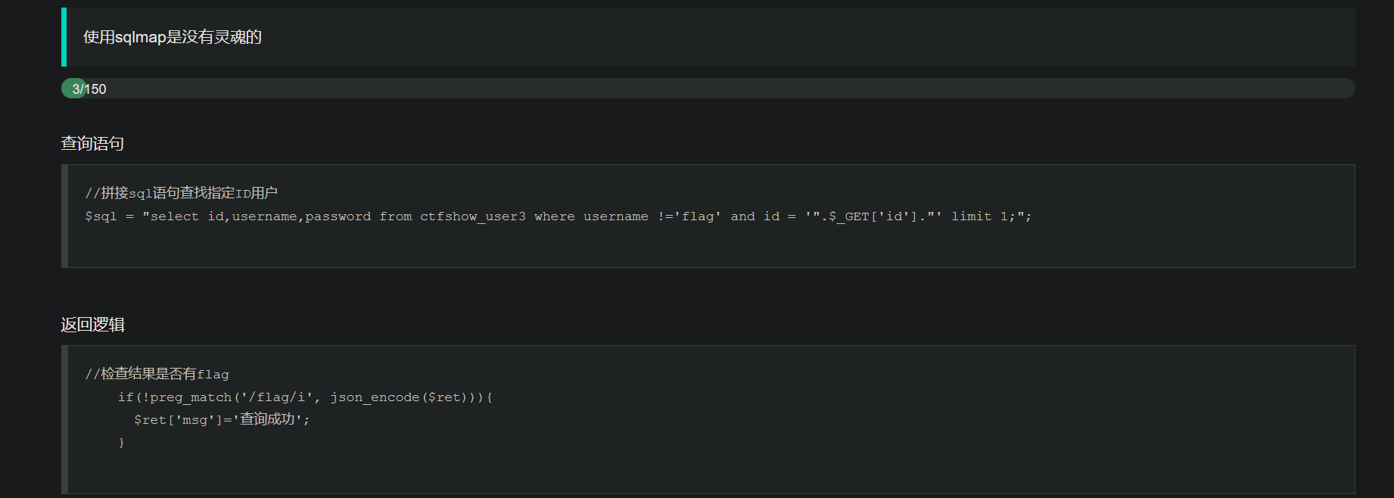Image resolution: width=1394 pixels, height=498 pixels.
Task: Click the $sql variable in the query code
Action: (x=101, y=216)
